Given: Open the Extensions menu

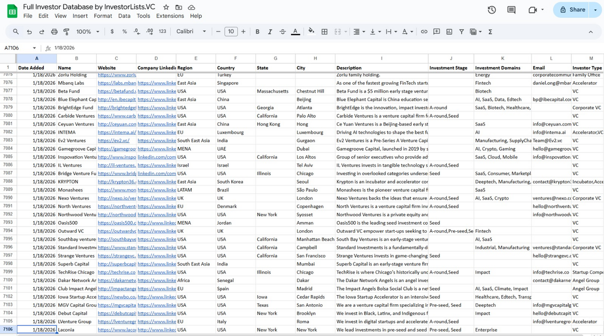Looking at the screenshot, I should 170,16.
